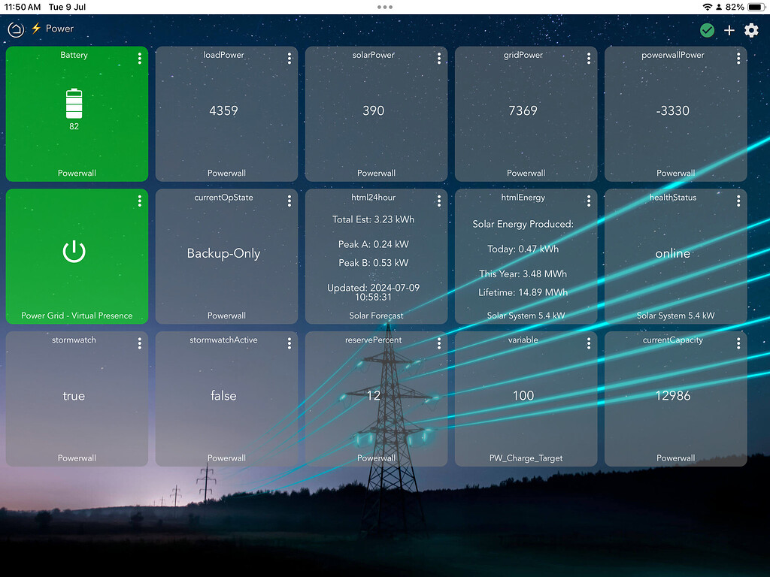Open the solarPower tile options menu

439,59
